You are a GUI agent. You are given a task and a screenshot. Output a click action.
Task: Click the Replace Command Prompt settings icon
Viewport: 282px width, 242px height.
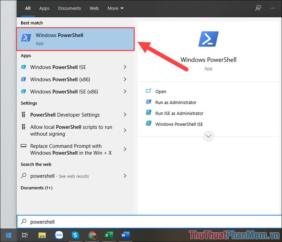(x=23, y=146)
